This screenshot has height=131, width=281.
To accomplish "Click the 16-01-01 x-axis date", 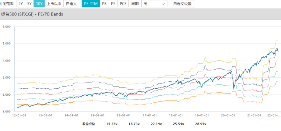I will pyautogui.click(x=124, y=115).
